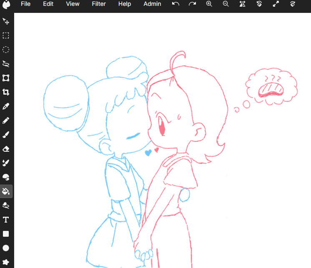Select the Ellipse shape tool

[x=6, y=248]
